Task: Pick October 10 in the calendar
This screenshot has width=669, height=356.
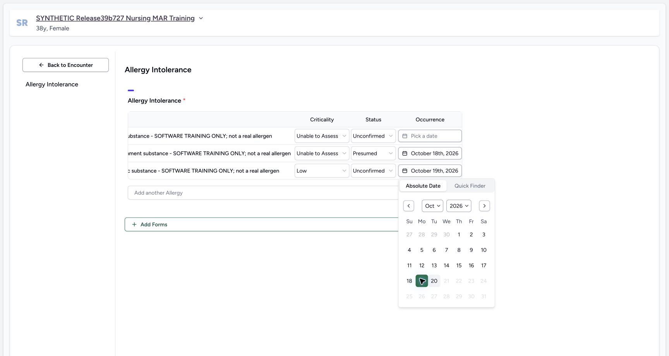Action: [484, 250]
